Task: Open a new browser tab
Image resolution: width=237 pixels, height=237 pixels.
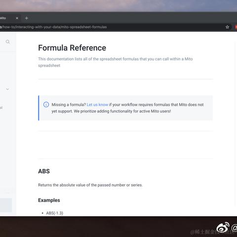Action: pyautogui.click(x=27, y=18)
